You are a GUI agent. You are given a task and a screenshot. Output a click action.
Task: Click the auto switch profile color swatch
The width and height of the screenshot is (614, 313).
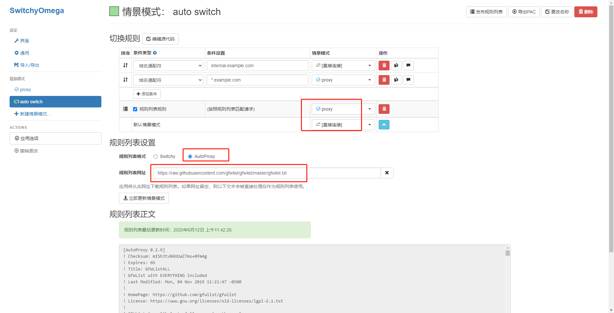pos(114,12)
